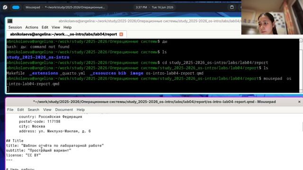
Task: Place cursor in the address line
Action: [x=55, y=131]
